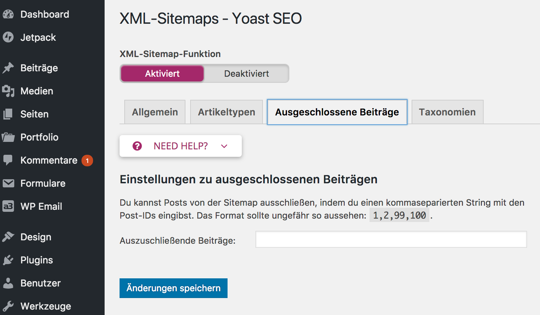Switch to the Artikeltypen tab
The image size is (540, 315).
(227, 112)
